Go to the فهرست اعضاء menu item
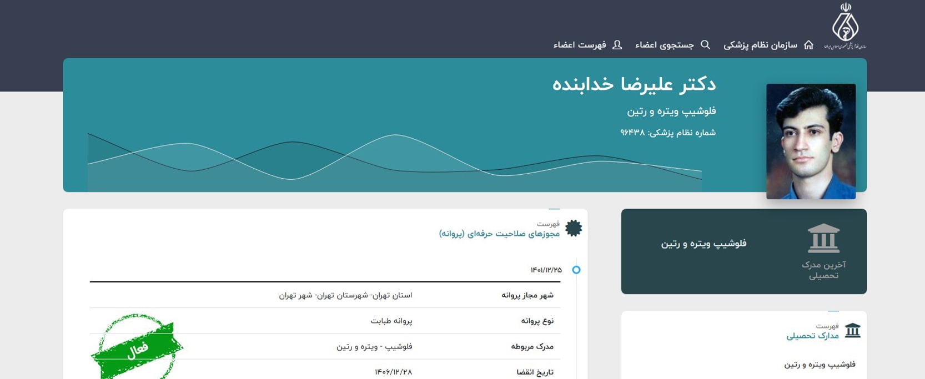The width and height of the screenshot is (925, 379). 580,45
